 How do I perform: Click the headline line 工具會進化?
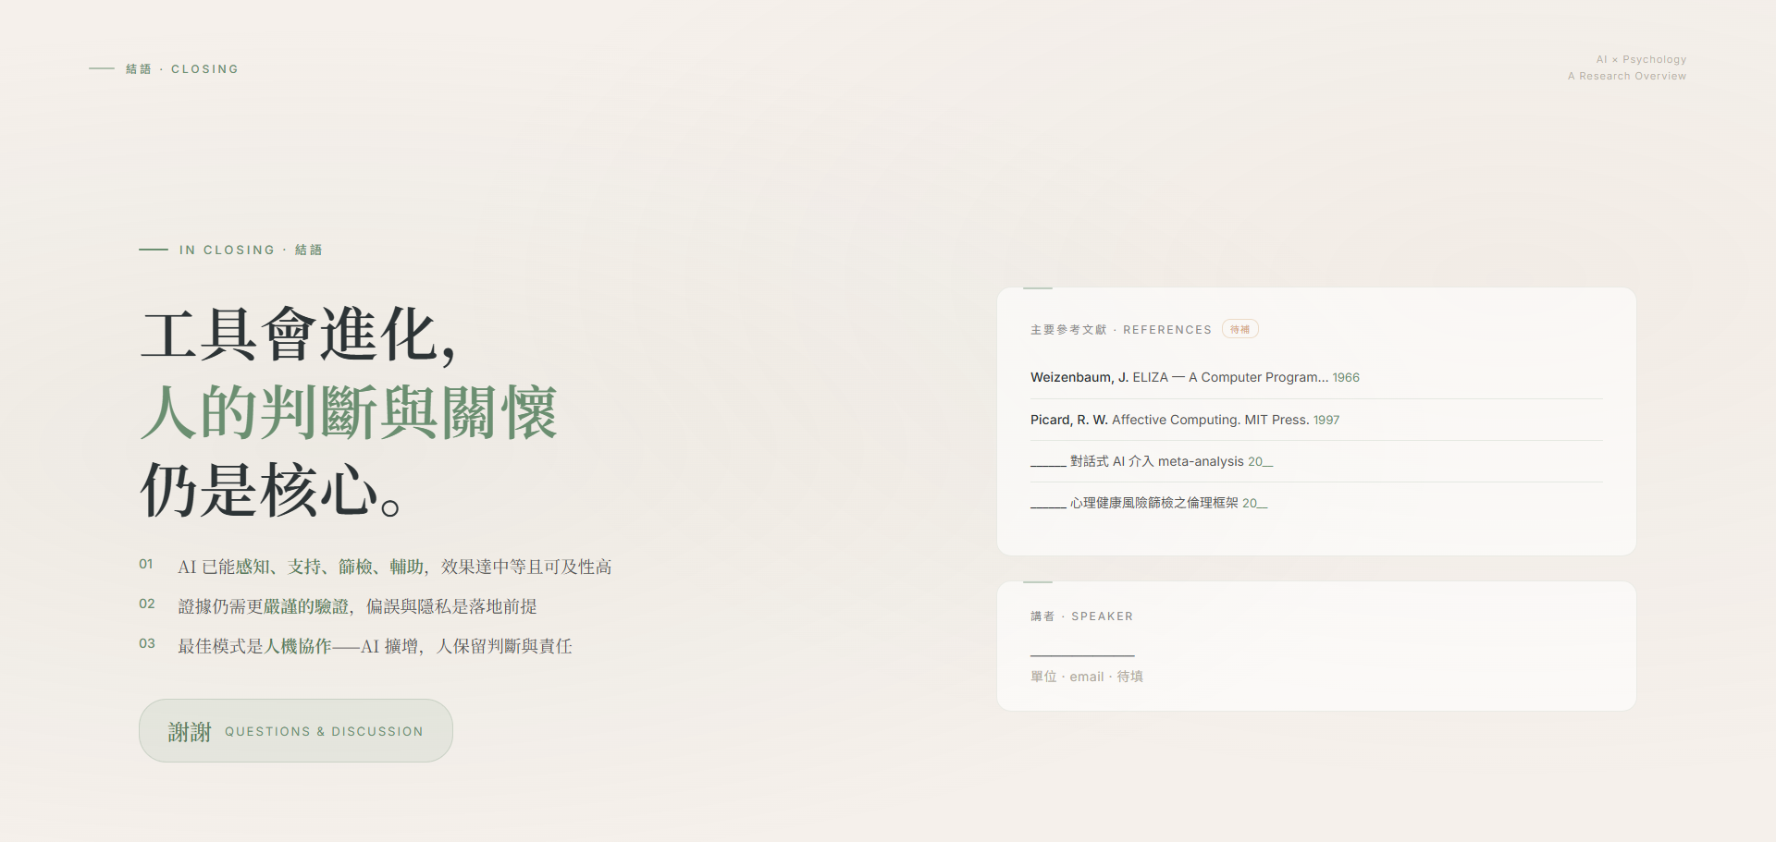pos(299,335)
